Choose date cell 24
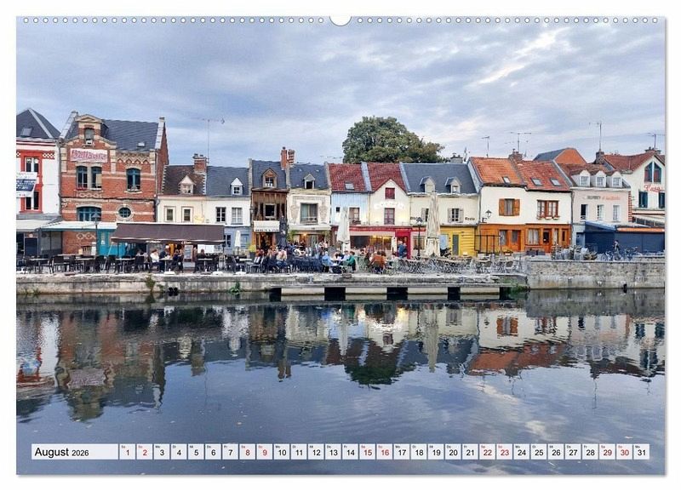 [x=522, y=452]
